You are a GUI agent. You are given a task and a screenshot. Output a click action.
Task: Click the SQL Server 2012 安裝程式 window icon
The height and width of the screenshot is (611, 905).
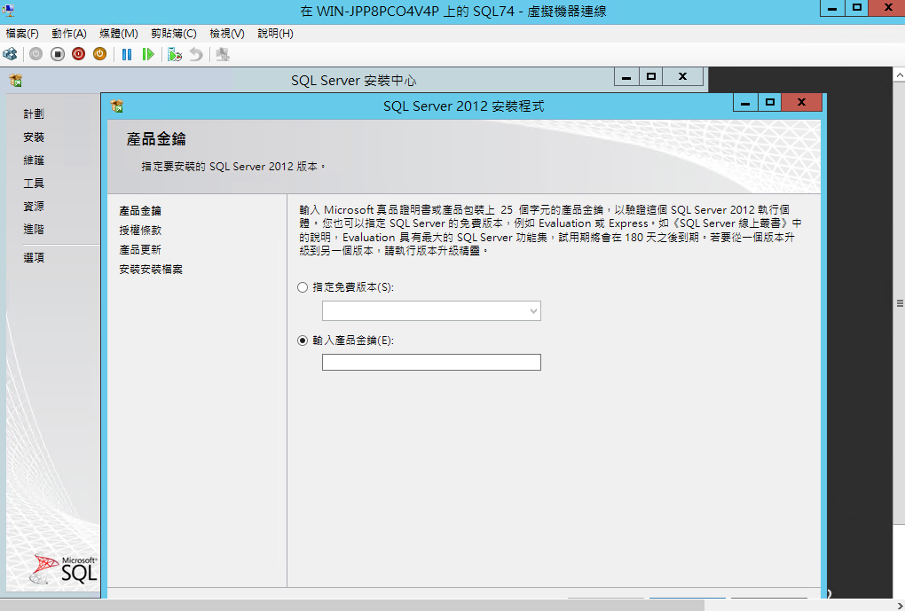pyautogui.click(x=117, y=106)
